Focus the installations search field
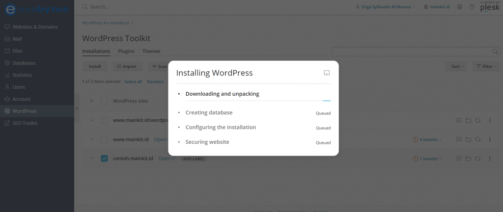503x212 pixels. pyautogui.click(x=416, y=51)
